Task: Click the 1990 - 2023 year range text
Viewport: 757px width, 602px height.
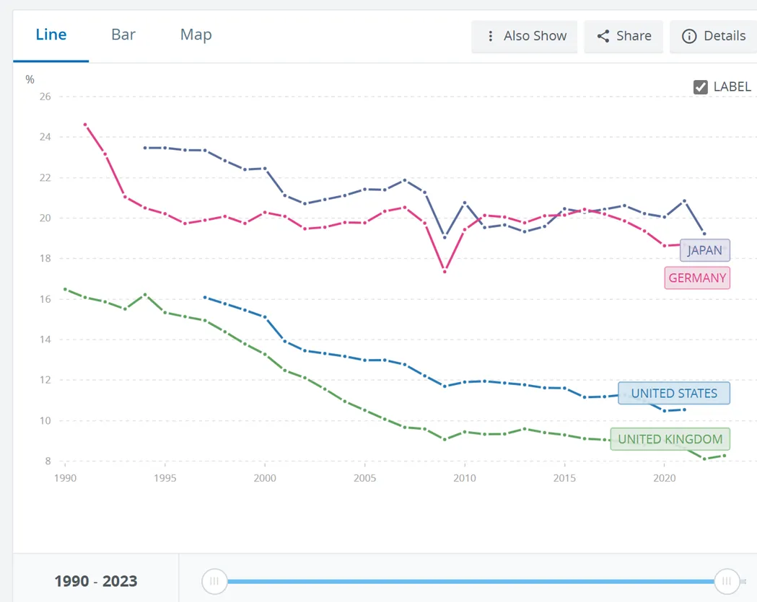Action: click(x=96, y=581)
